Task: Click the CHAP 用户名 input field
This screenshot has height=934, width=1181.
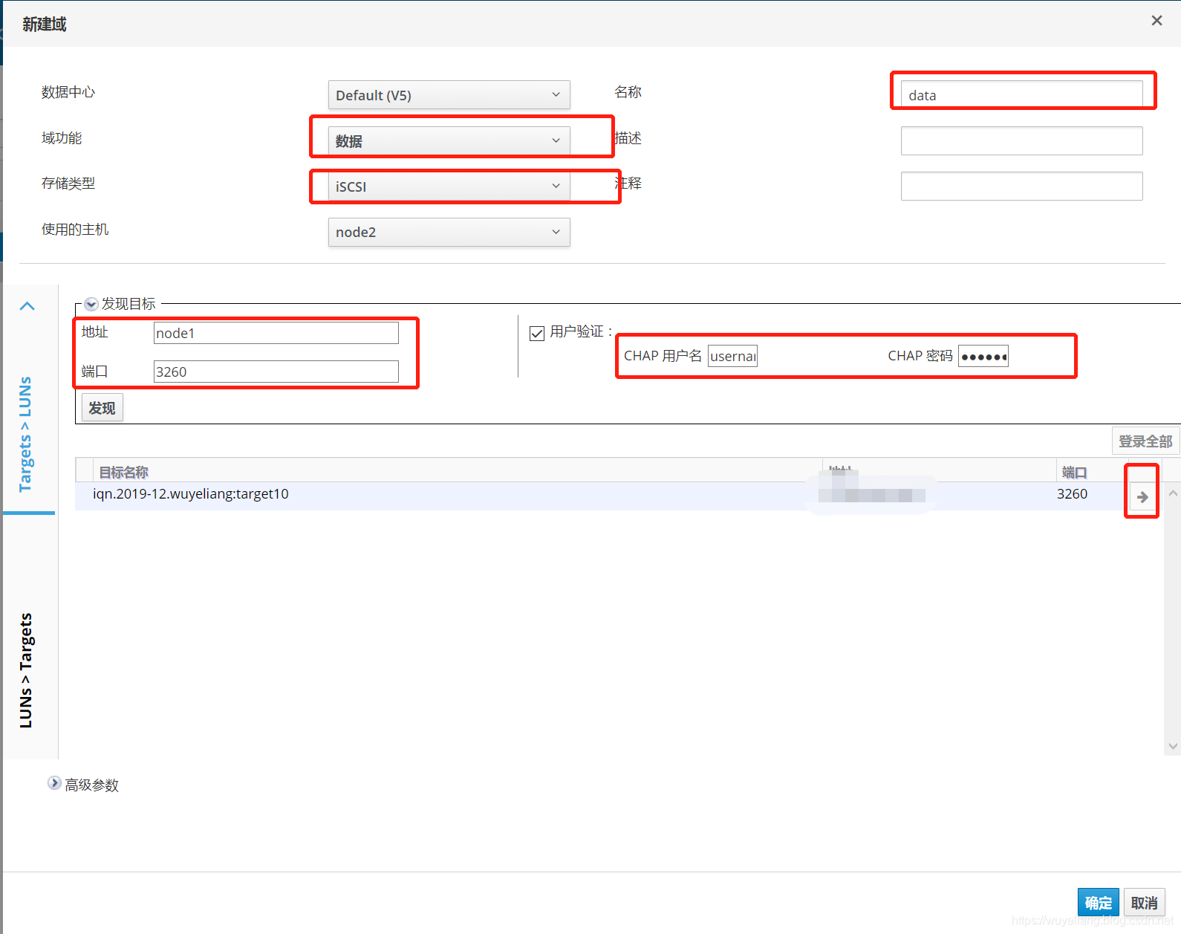Action: pyautogui.click(x=732, y=356)
